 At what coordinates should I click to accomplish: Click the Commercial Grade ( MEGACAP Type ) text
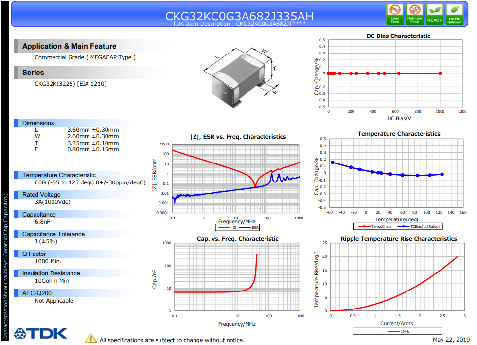tap(85, 57)
